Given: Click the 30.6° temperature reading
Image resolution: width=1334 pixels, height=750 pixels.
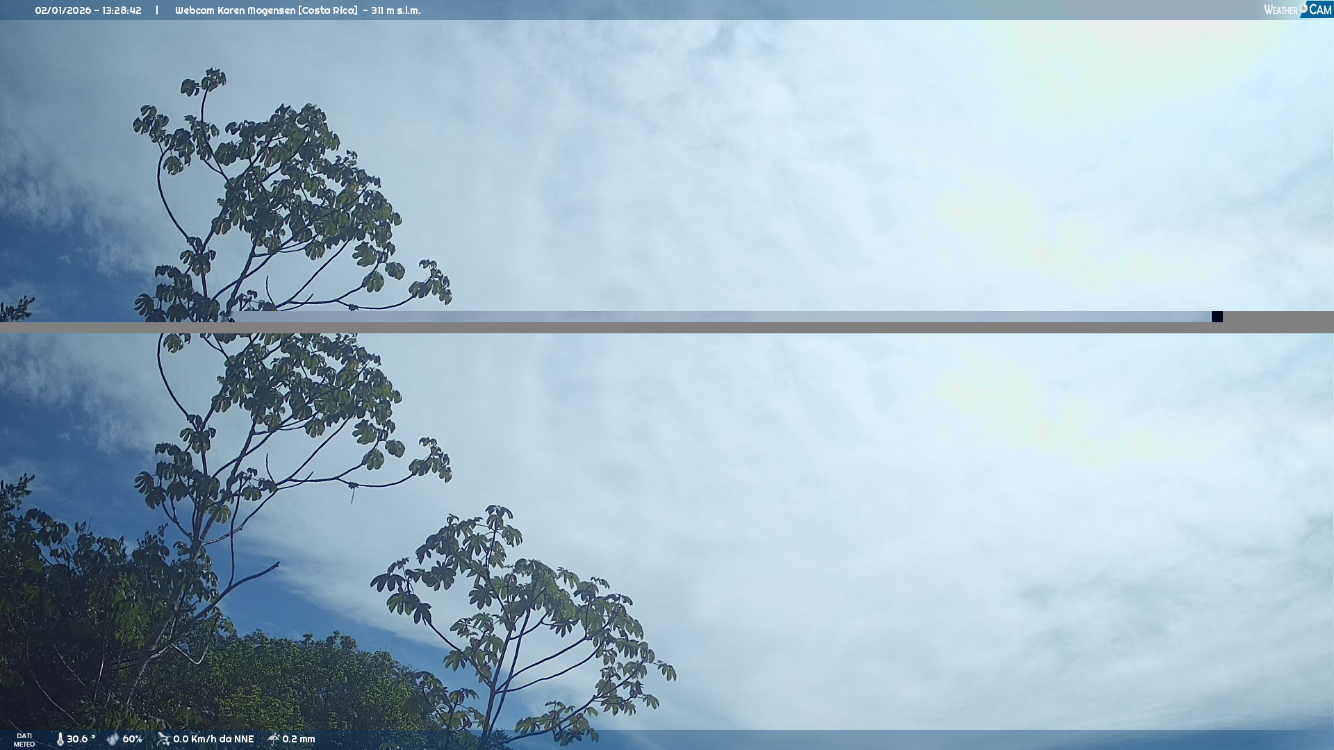Looking at the screenshot, I should pyautogui.click(x=81, y=739).
